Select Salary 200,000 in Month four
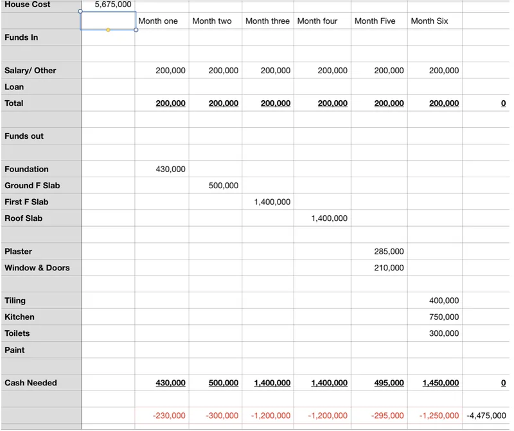 click(323, 71)
